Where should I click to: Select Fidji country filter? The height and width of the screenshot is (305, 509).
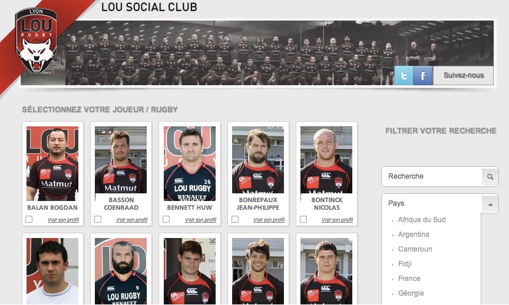coord(405,263)
